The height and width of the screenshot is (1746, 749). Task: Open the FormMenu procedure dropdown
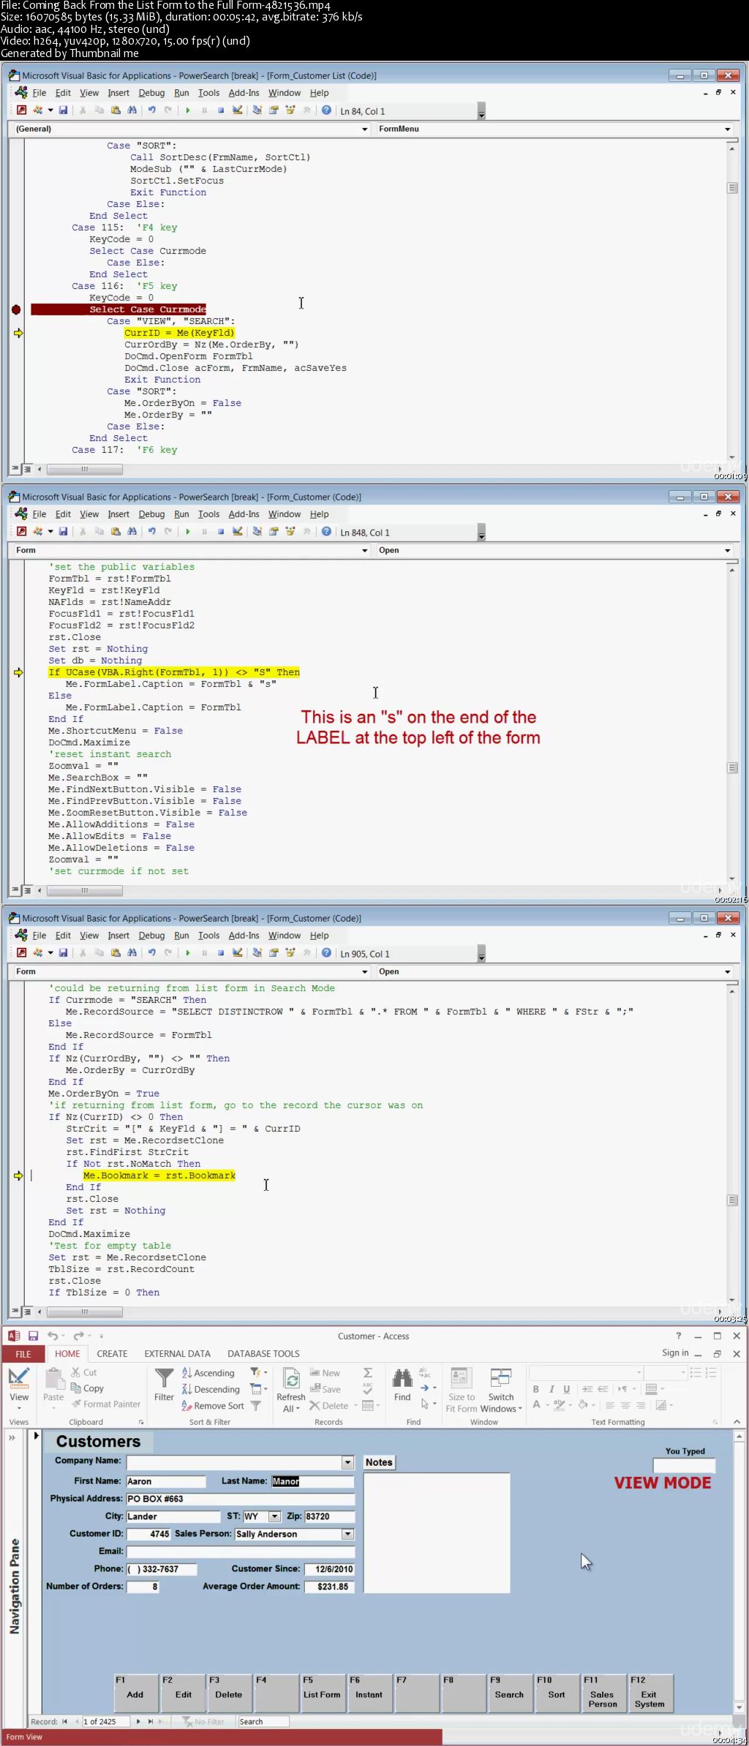728,129
